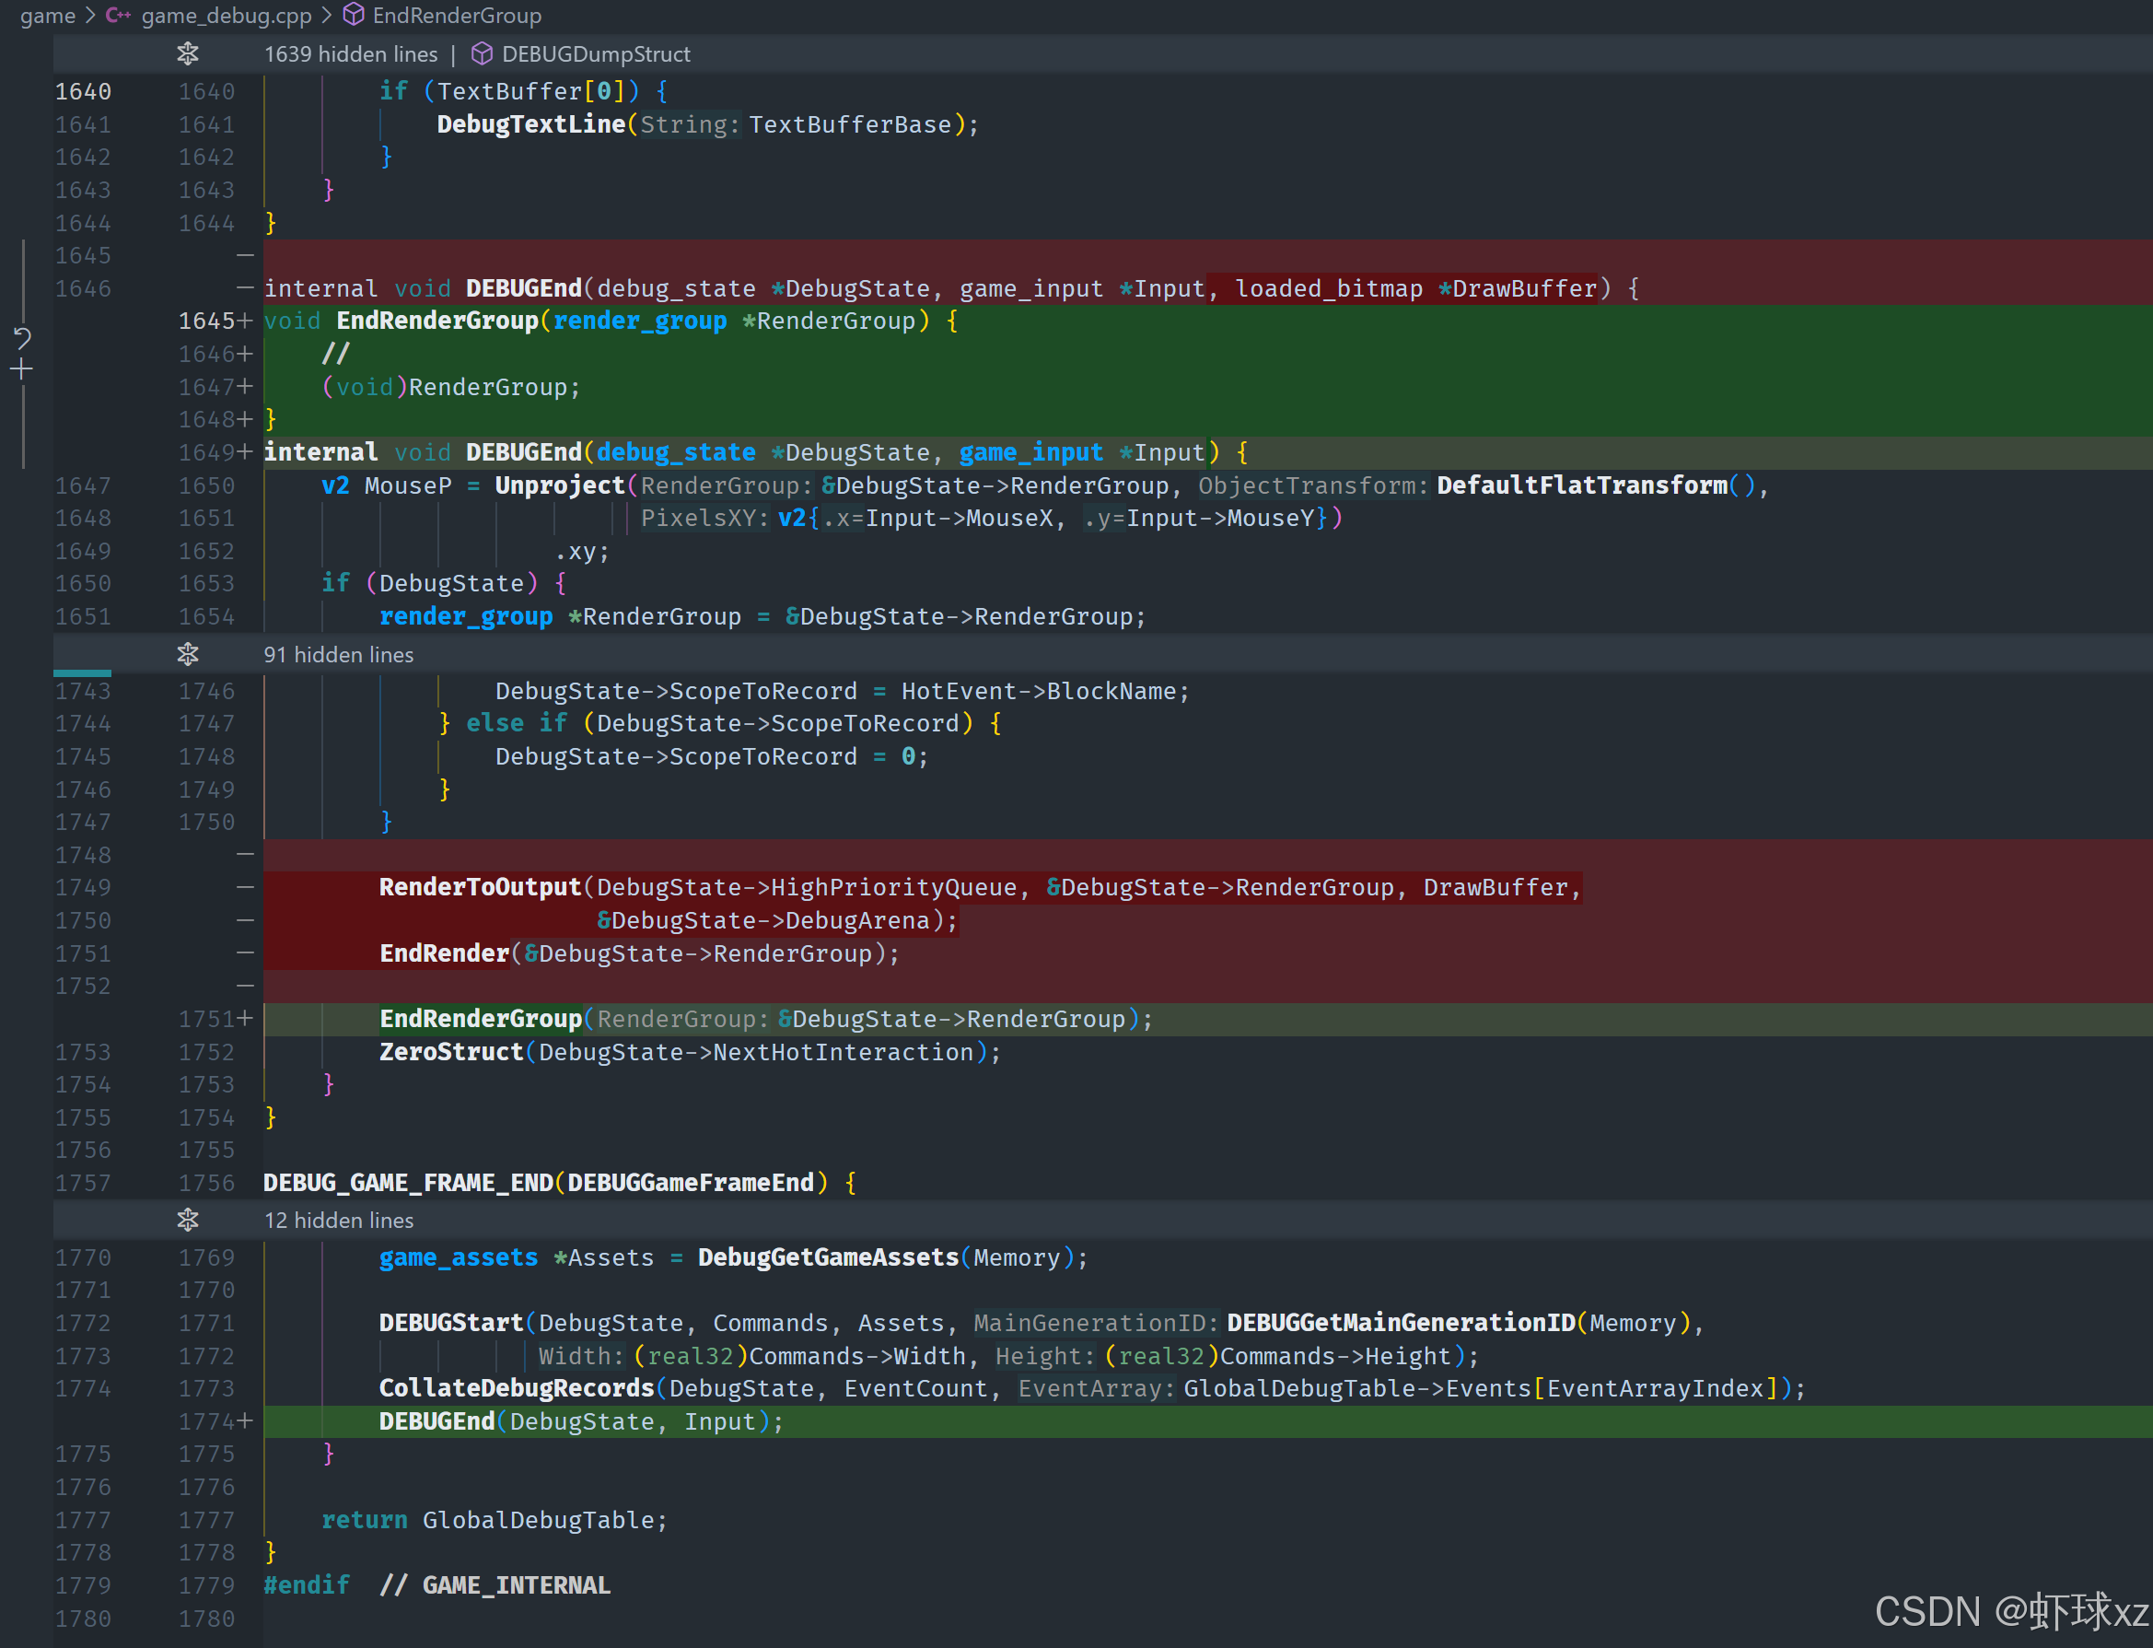Click added line marker 1751+ in gutter

[215, 1019]
